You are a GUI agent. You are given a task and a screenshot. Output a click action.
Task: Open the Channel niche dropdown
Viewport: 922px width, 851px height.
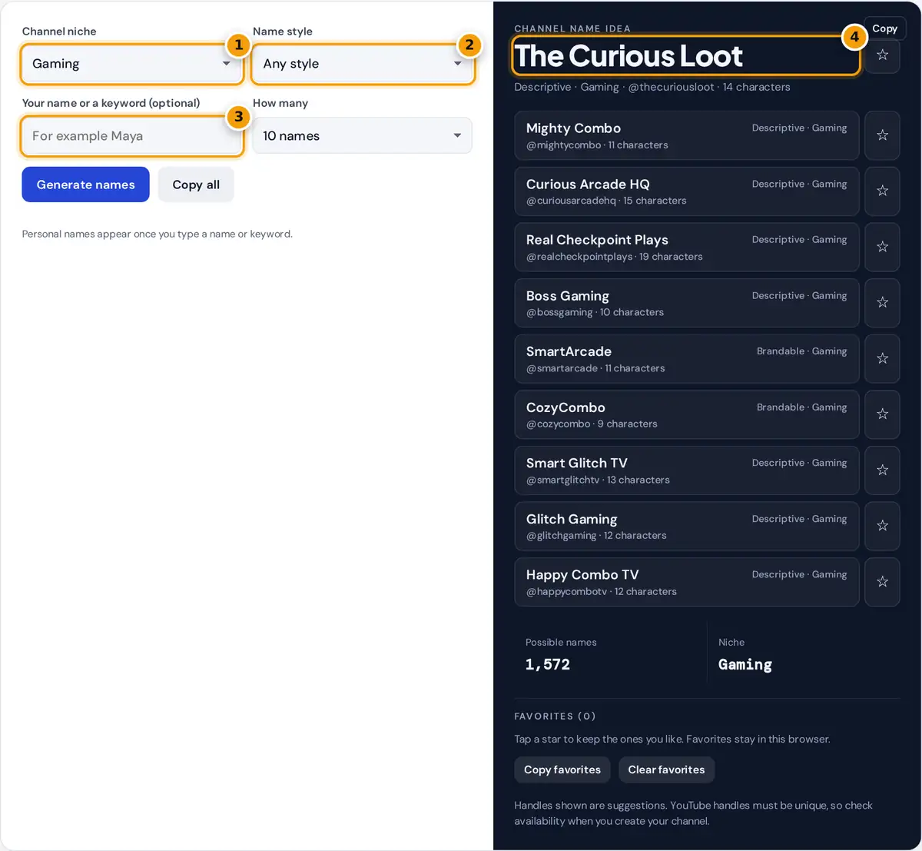(131, 64)
